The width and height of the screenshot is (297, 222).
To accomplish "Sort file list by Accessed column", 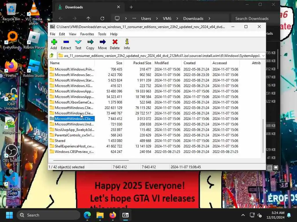I will [x=225, y=63].
